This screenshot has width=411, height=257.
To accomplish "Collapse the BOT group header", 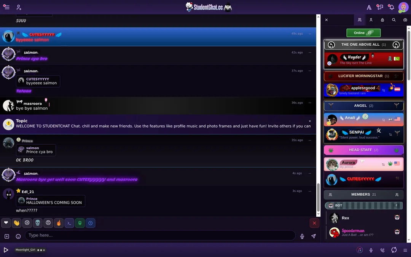I will [363, 205].
